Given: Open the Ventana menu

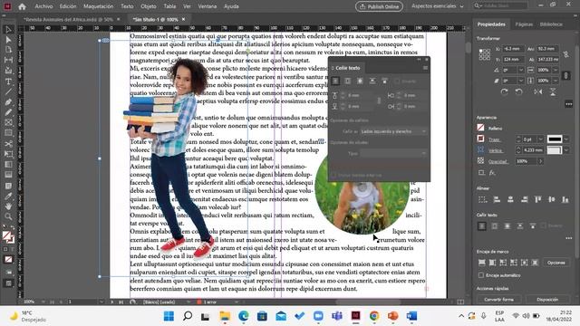Looking at the screenshot, I should (208, 6).
